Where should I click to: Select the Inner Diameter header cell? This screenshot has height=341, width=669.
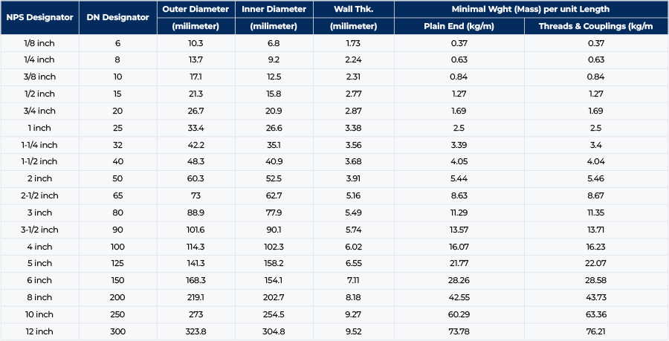pyautogui.click(x=274, y=9)
